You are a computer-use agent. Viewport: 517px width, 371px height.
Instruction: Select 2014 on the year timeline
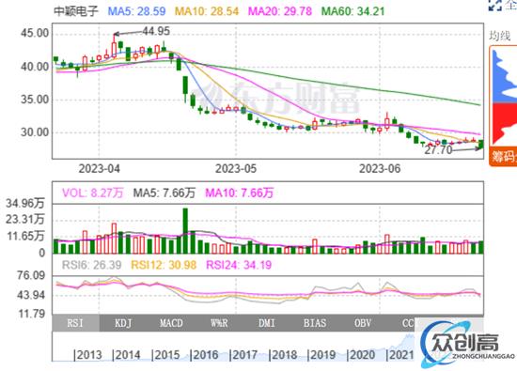click(x=127, y=355)
